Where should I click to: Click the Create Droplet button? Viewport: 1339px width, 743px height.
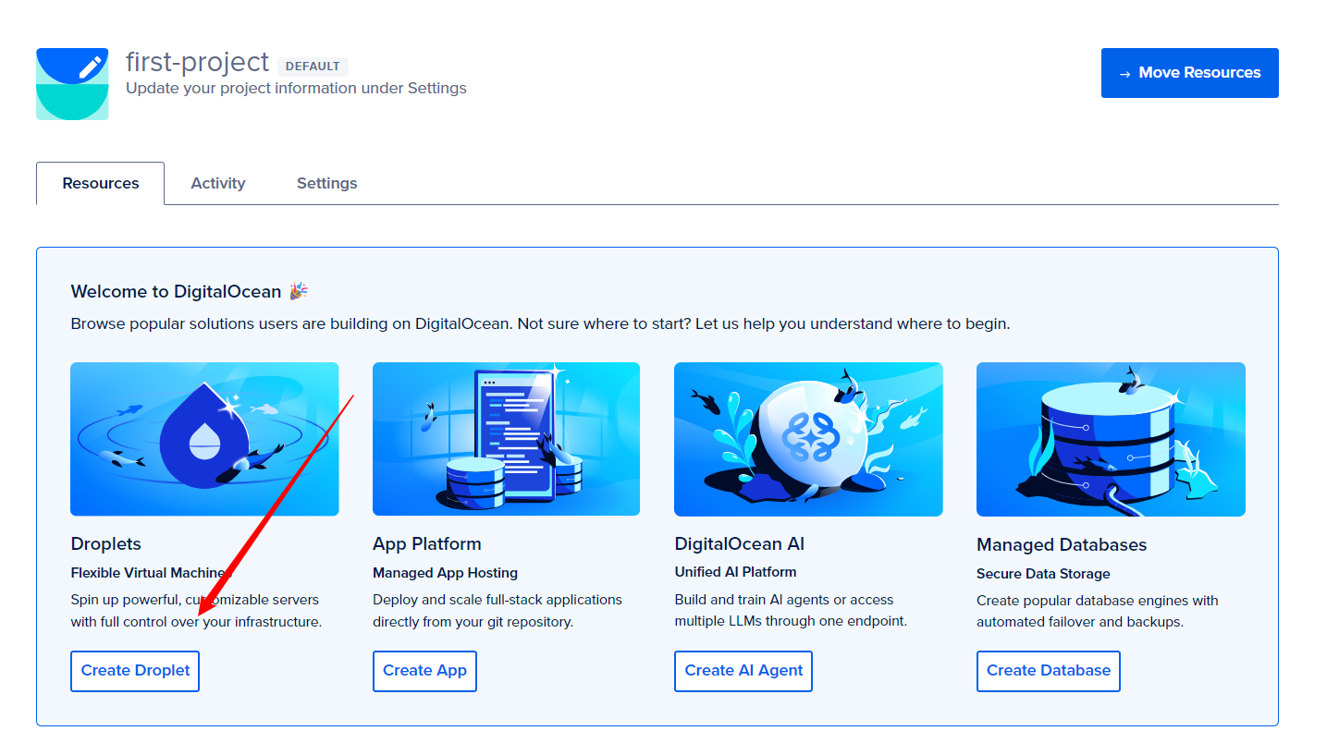coord(135,671)
